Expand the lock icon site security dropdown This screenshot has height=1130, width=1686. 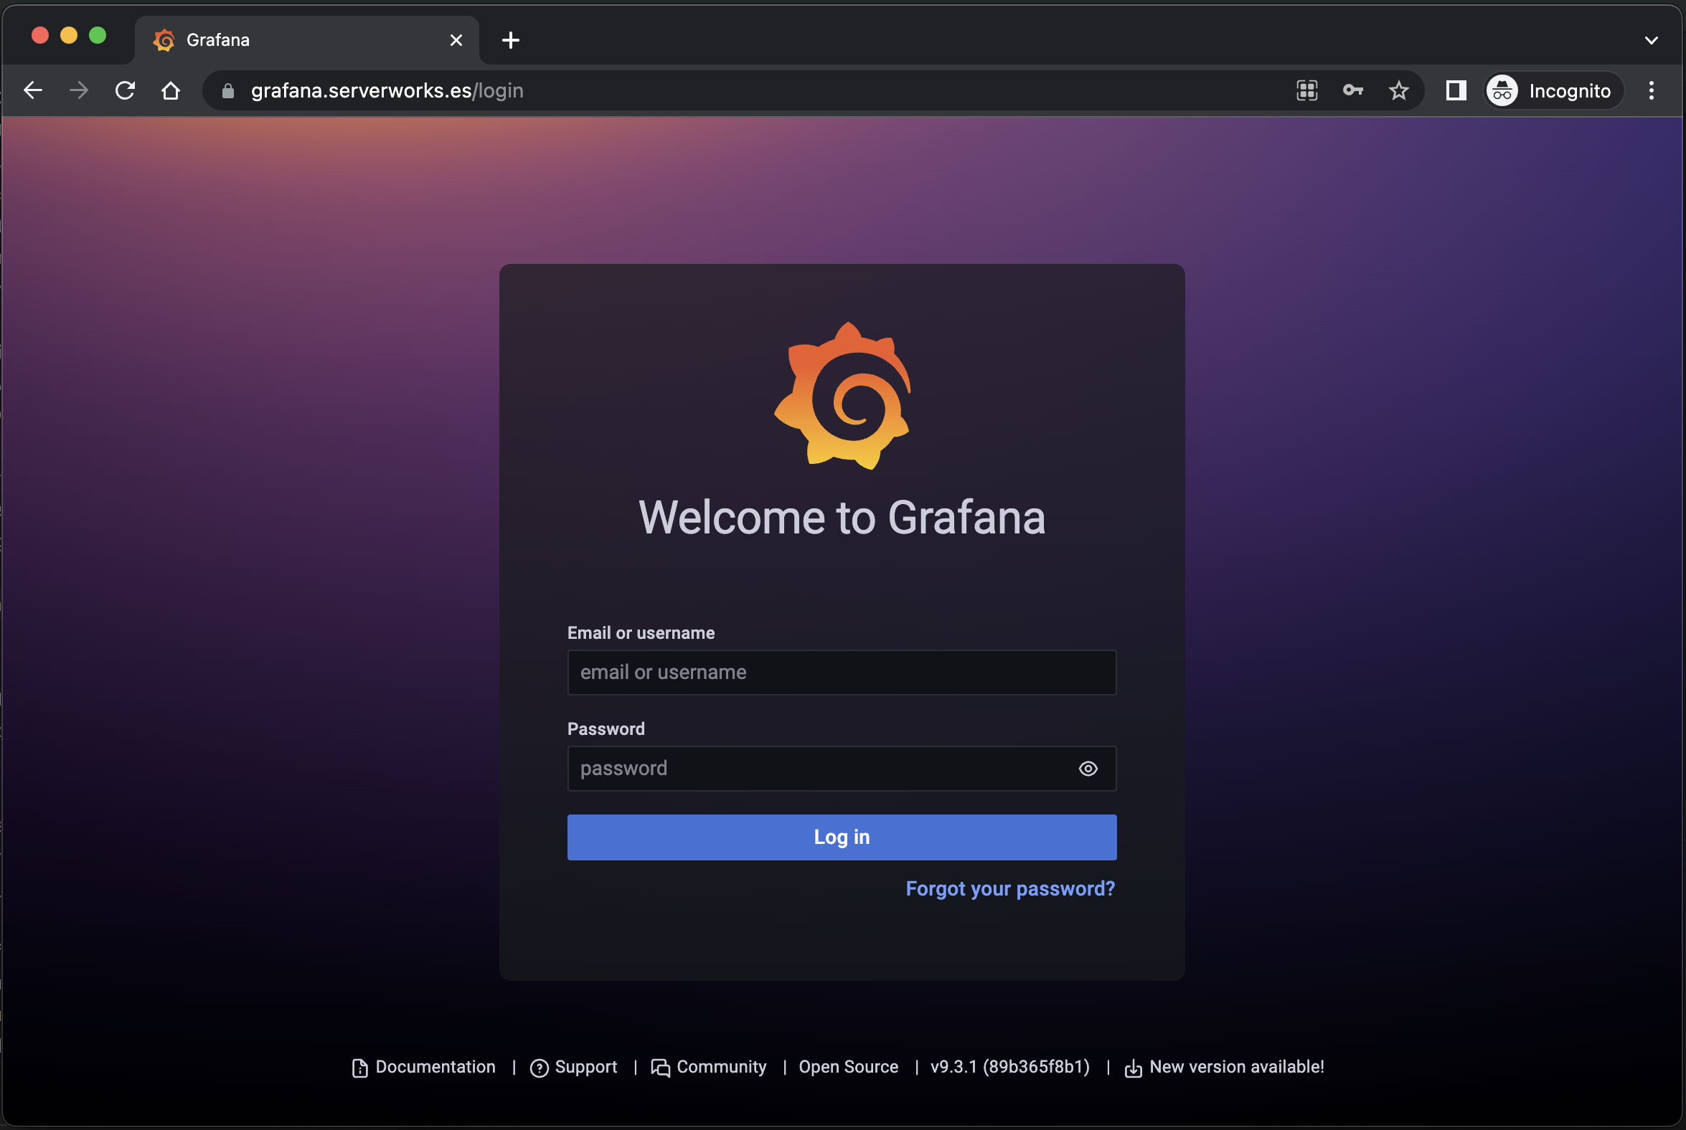(x=227, y=90)
